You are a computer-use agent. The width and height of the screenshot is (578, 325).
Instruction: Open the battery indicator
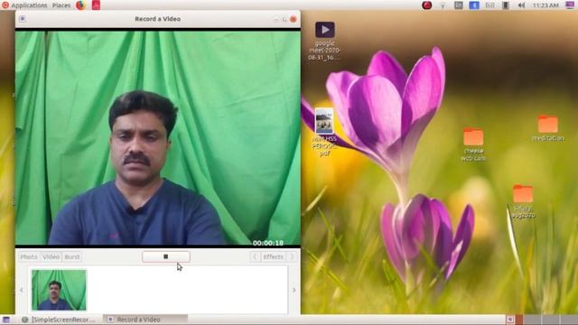pyautogui.click(x=506, y=5)
